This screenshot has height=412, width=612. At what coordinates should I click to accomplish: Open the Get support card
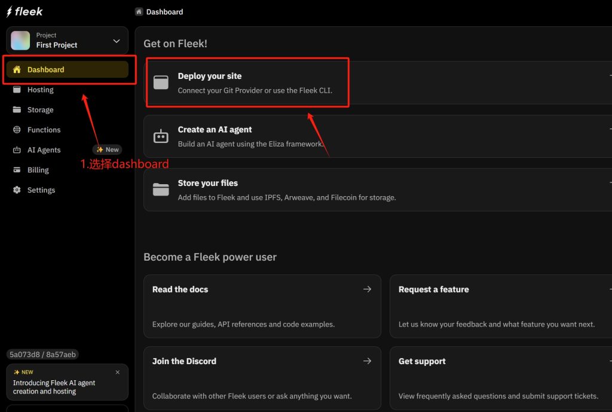click(x=501, y=378)
